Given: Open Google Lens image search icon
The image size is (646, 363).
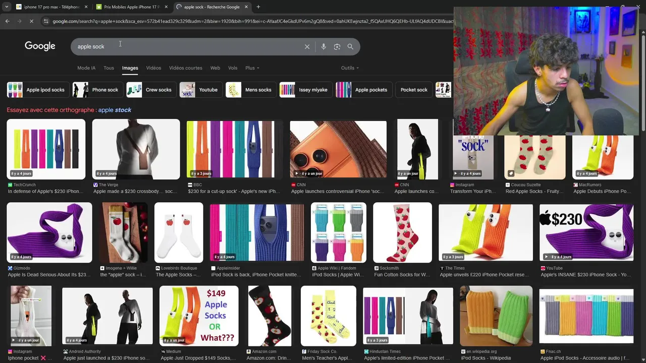Looking at the screenshot, I should [337, 46].
